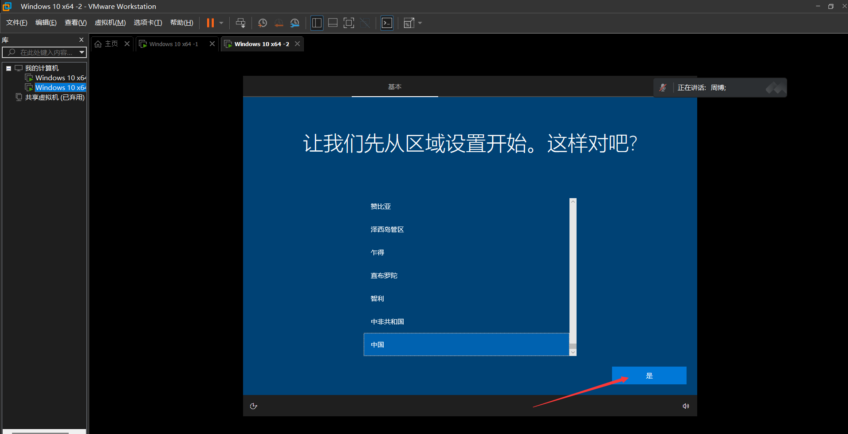Select 中国 in the region list
This screenshot has height=434, width=848.
pyautogui.click(x=466, y=344)
